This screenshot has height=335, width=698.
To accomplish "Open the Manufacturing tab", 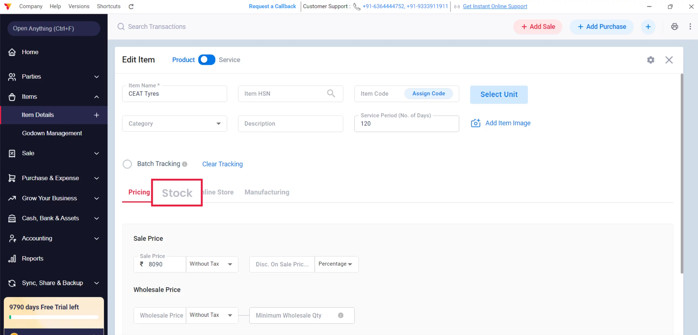I will (267, 192).
